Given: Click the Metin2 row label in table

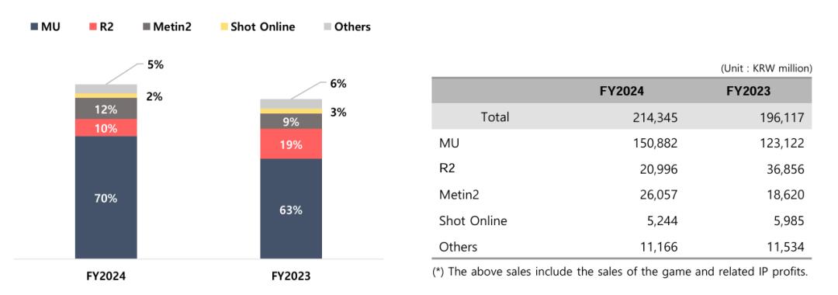Looking at the screenshot, I should [x=459, y=195].
